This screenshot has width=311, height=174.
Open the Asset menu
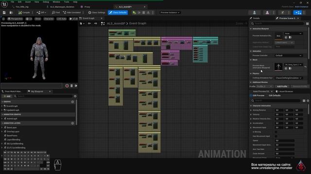click(28, 2)
